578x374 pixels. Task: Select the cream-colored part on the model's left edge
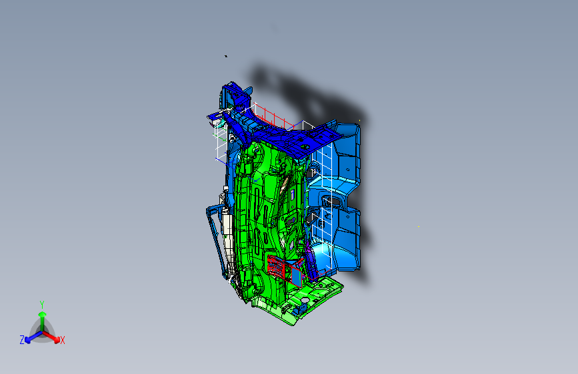point(227,236)
